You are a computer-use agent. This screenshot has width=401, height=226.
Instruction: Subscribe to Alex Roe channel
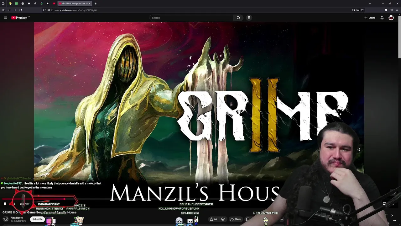[x=37, y=219]
